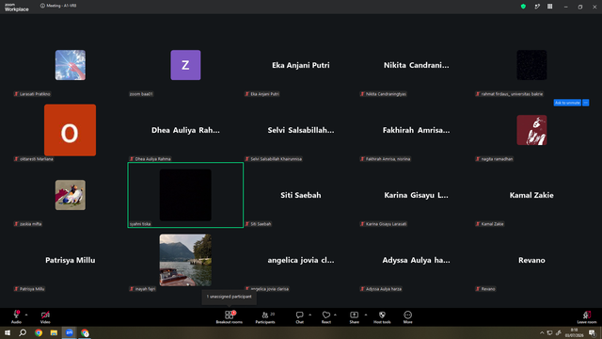Click the Zoom Workplace logo
The height and width of the screenshot is (339, 602).
tap(17, 7)
